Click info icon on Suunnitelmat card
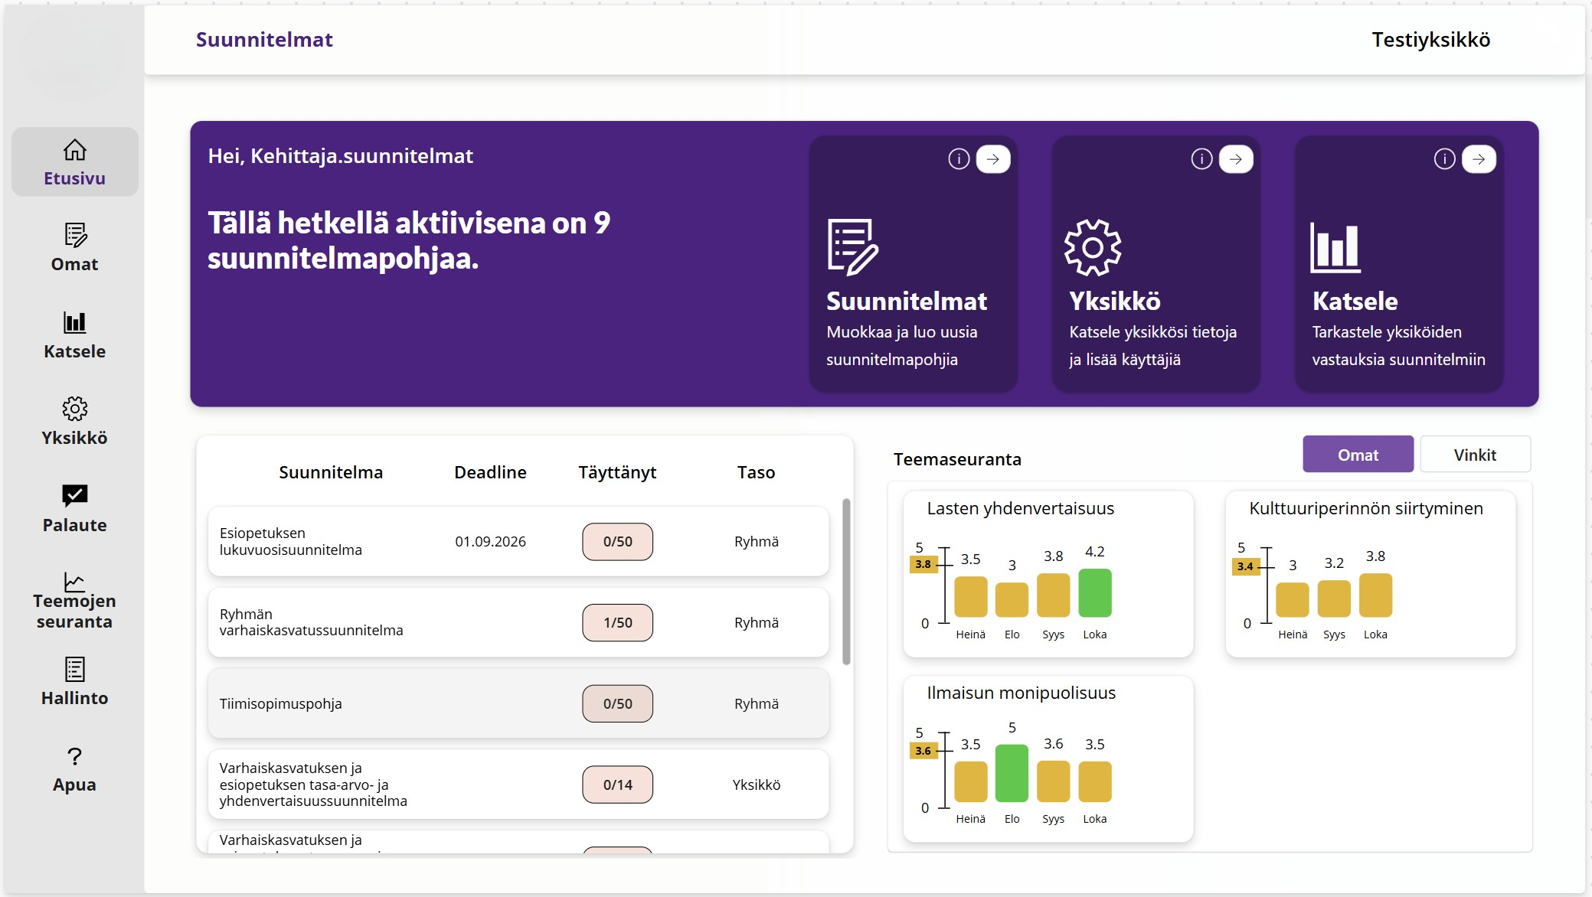The width and height of the screenshot is (1592, 897). [959, 159]
